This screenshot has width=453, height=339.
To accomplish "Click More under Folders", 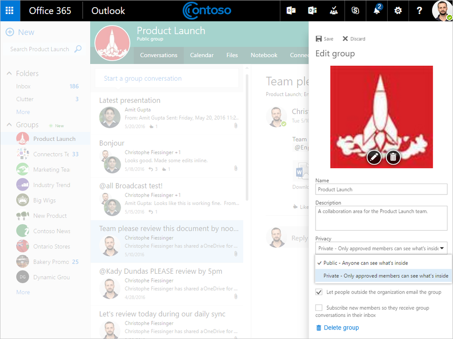I will point(23,112).
